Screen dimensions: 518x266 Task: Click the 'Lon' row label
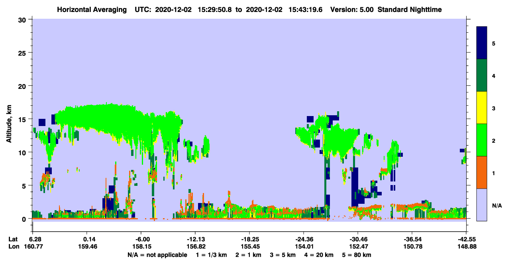coord(14,246)
